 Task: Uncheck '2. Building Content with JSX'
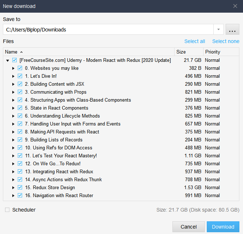coord(20,84)
